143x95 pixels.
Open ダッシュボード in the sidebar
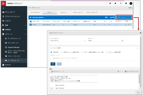pyautogui.click(x=10, y=12)
